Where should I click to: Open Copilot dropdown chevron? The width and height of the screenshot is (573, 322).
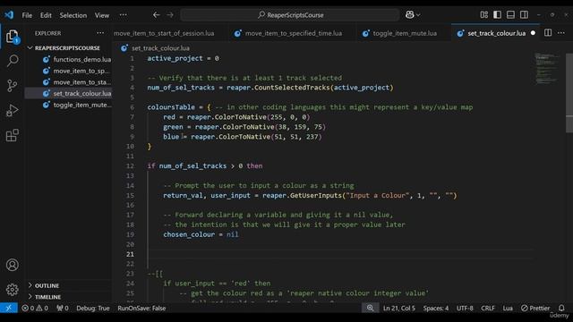tap(418, 15)
